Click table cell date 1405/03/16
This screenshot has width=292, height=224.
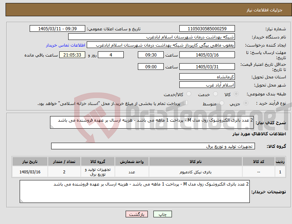[30, 172]
